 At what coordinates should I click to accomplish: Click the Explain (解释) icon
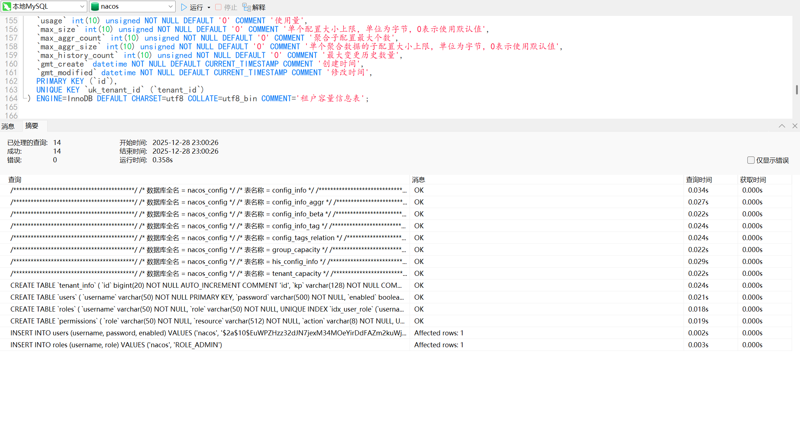click(247, 7)
